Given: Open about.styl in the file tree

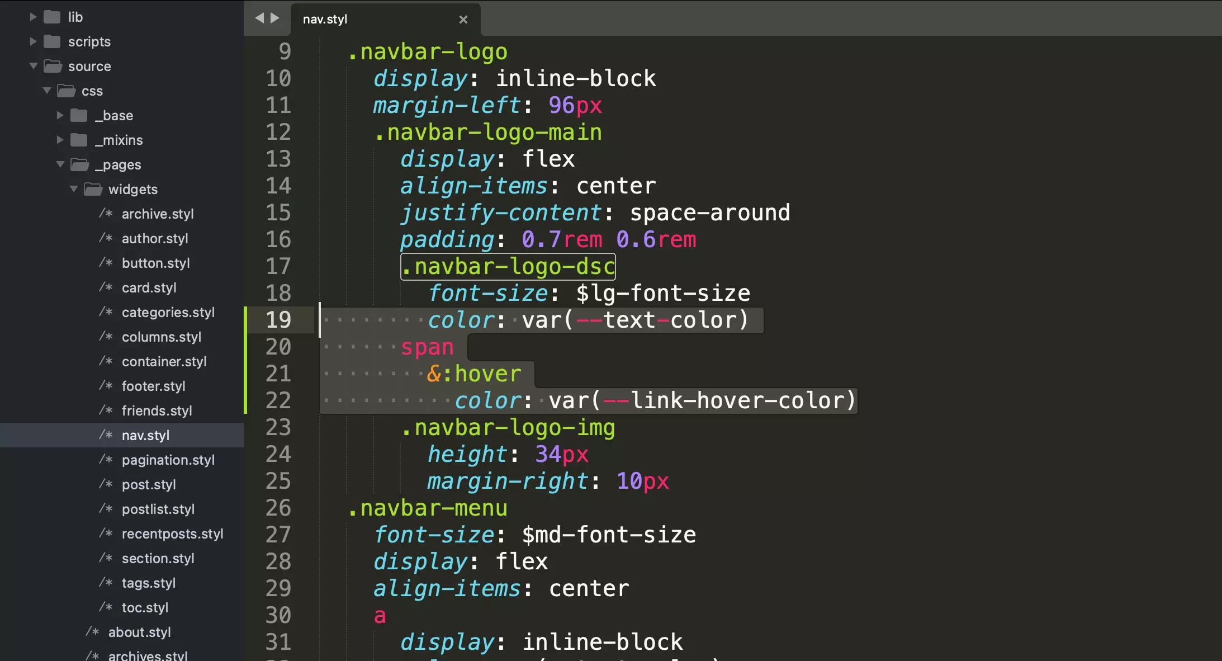Looking at the screenshot, I should [x=140, y=632].
